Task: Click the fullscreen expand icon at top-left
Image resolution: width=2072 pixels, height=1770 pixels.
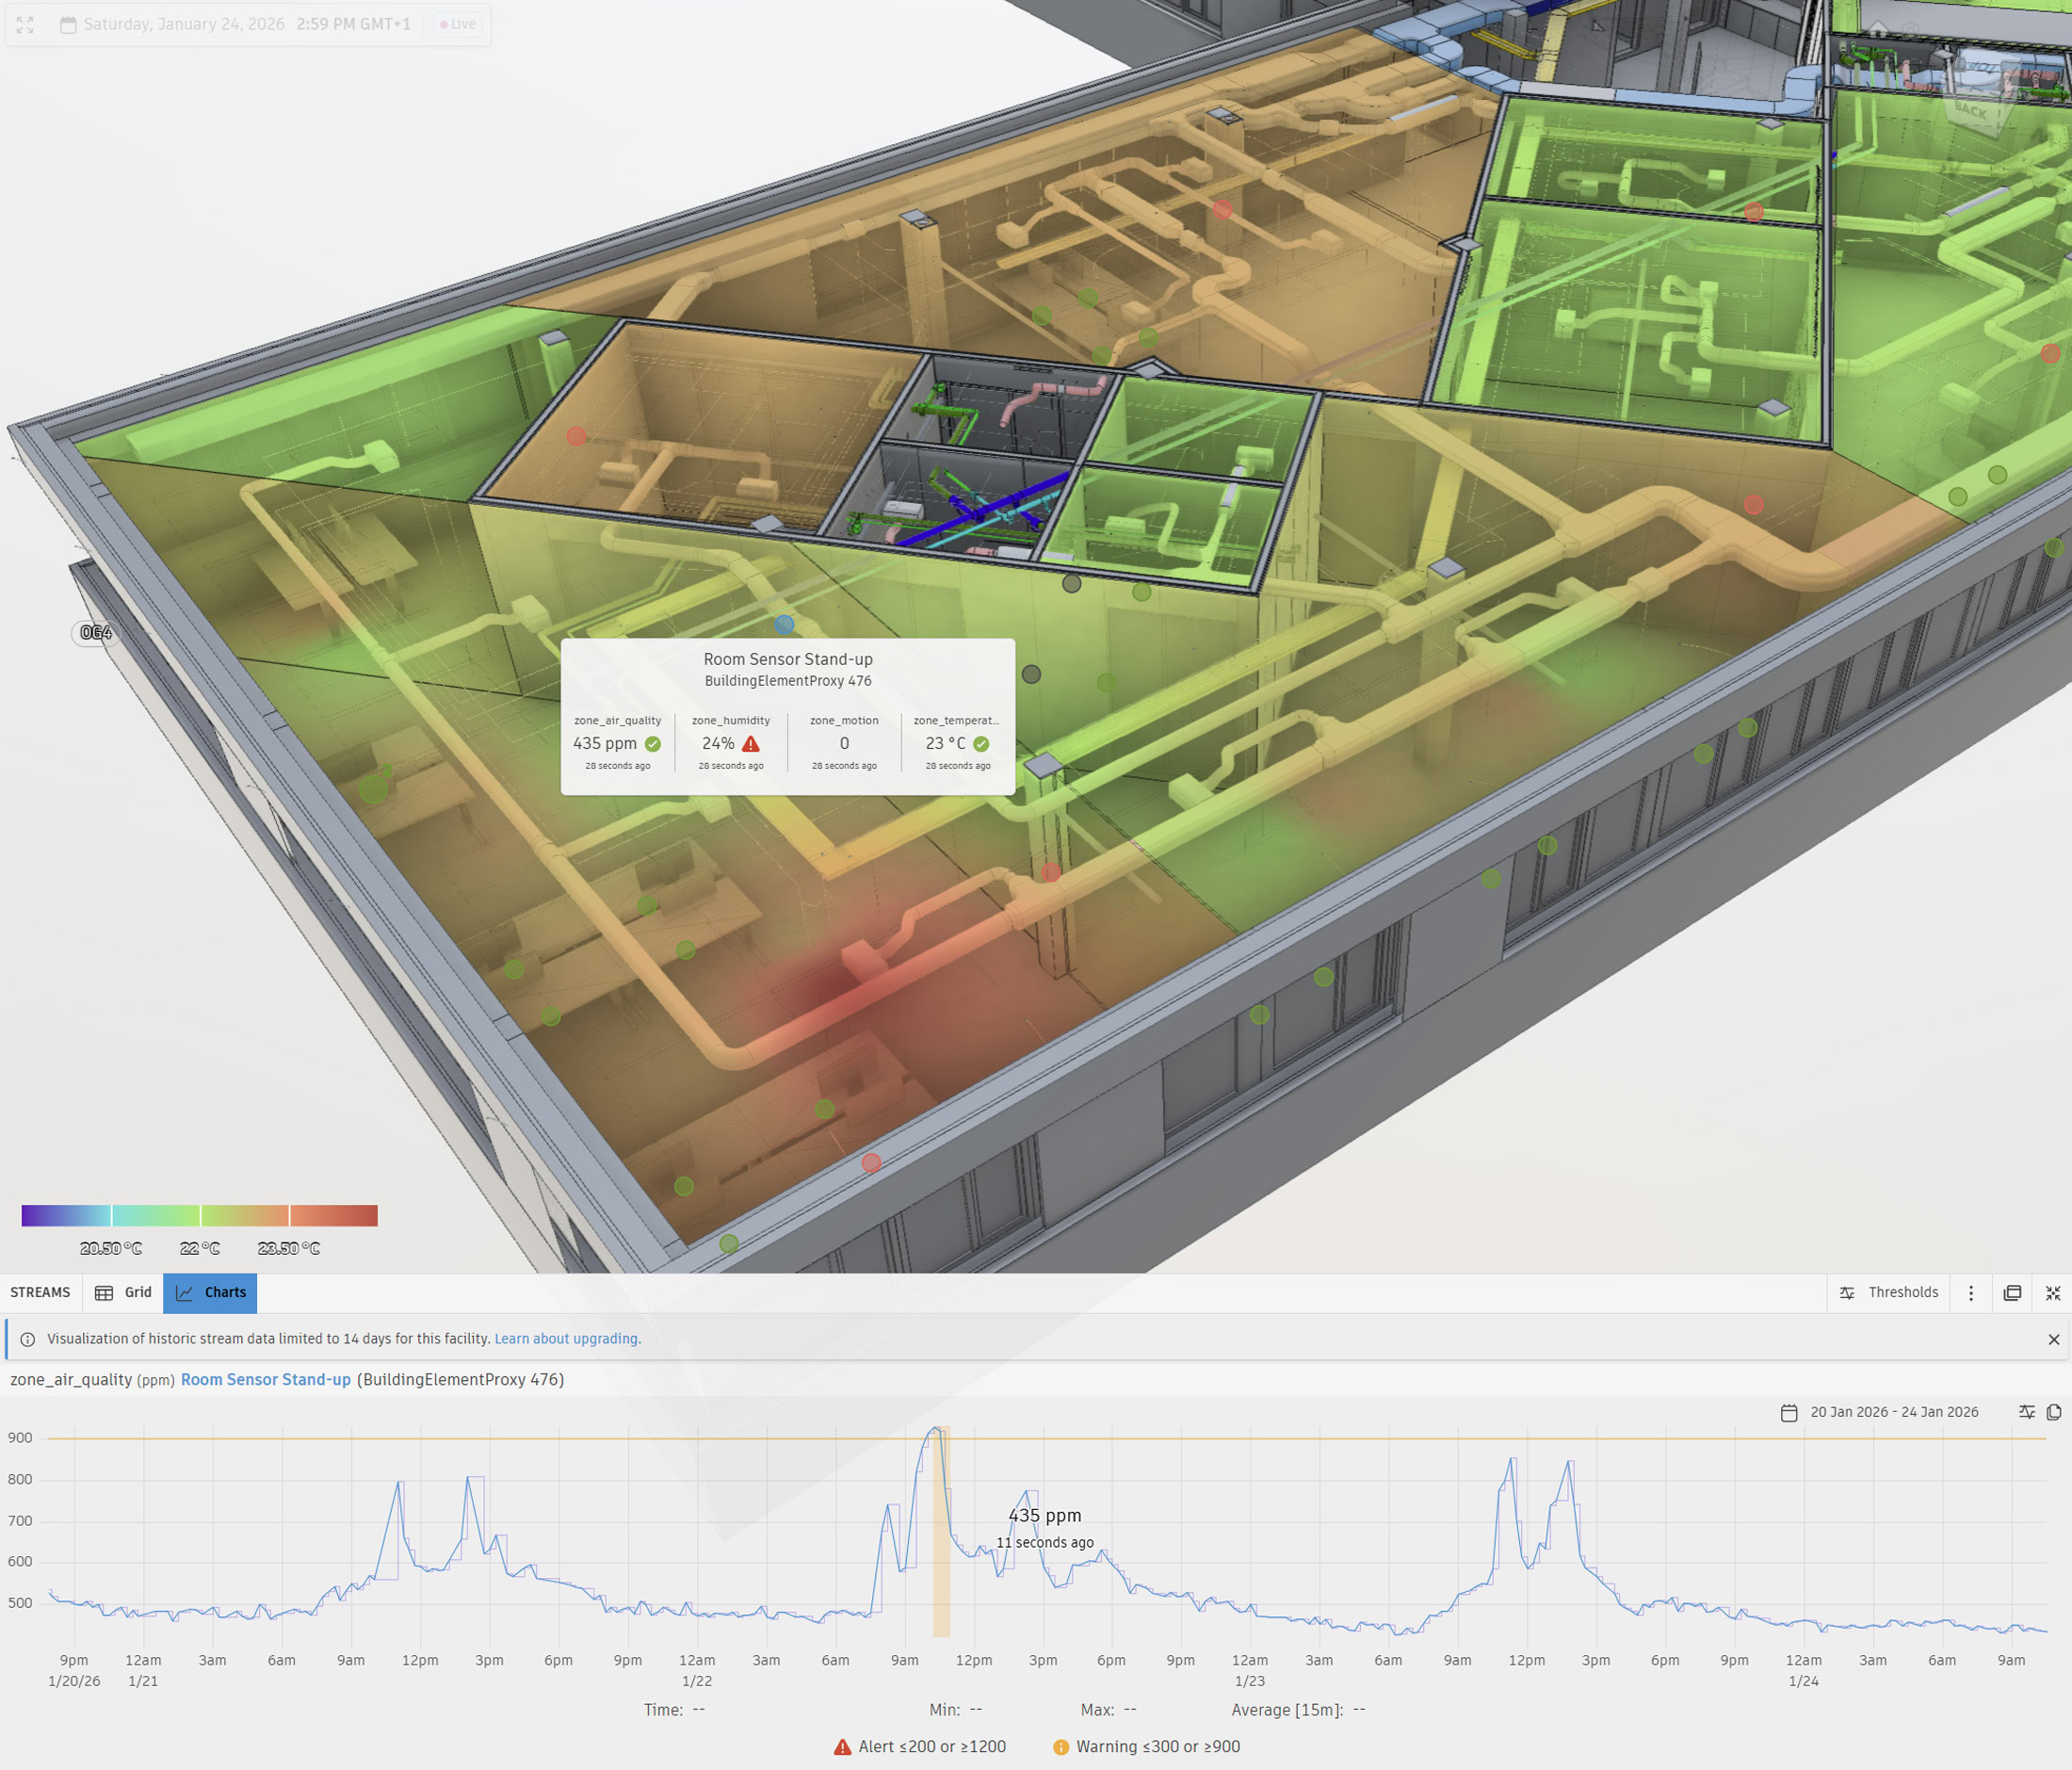Action: (x=25, y=25)
